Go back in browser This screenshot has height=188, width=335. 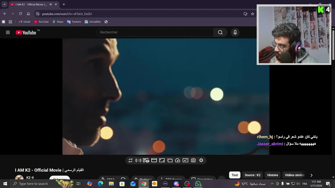point(5,14)
